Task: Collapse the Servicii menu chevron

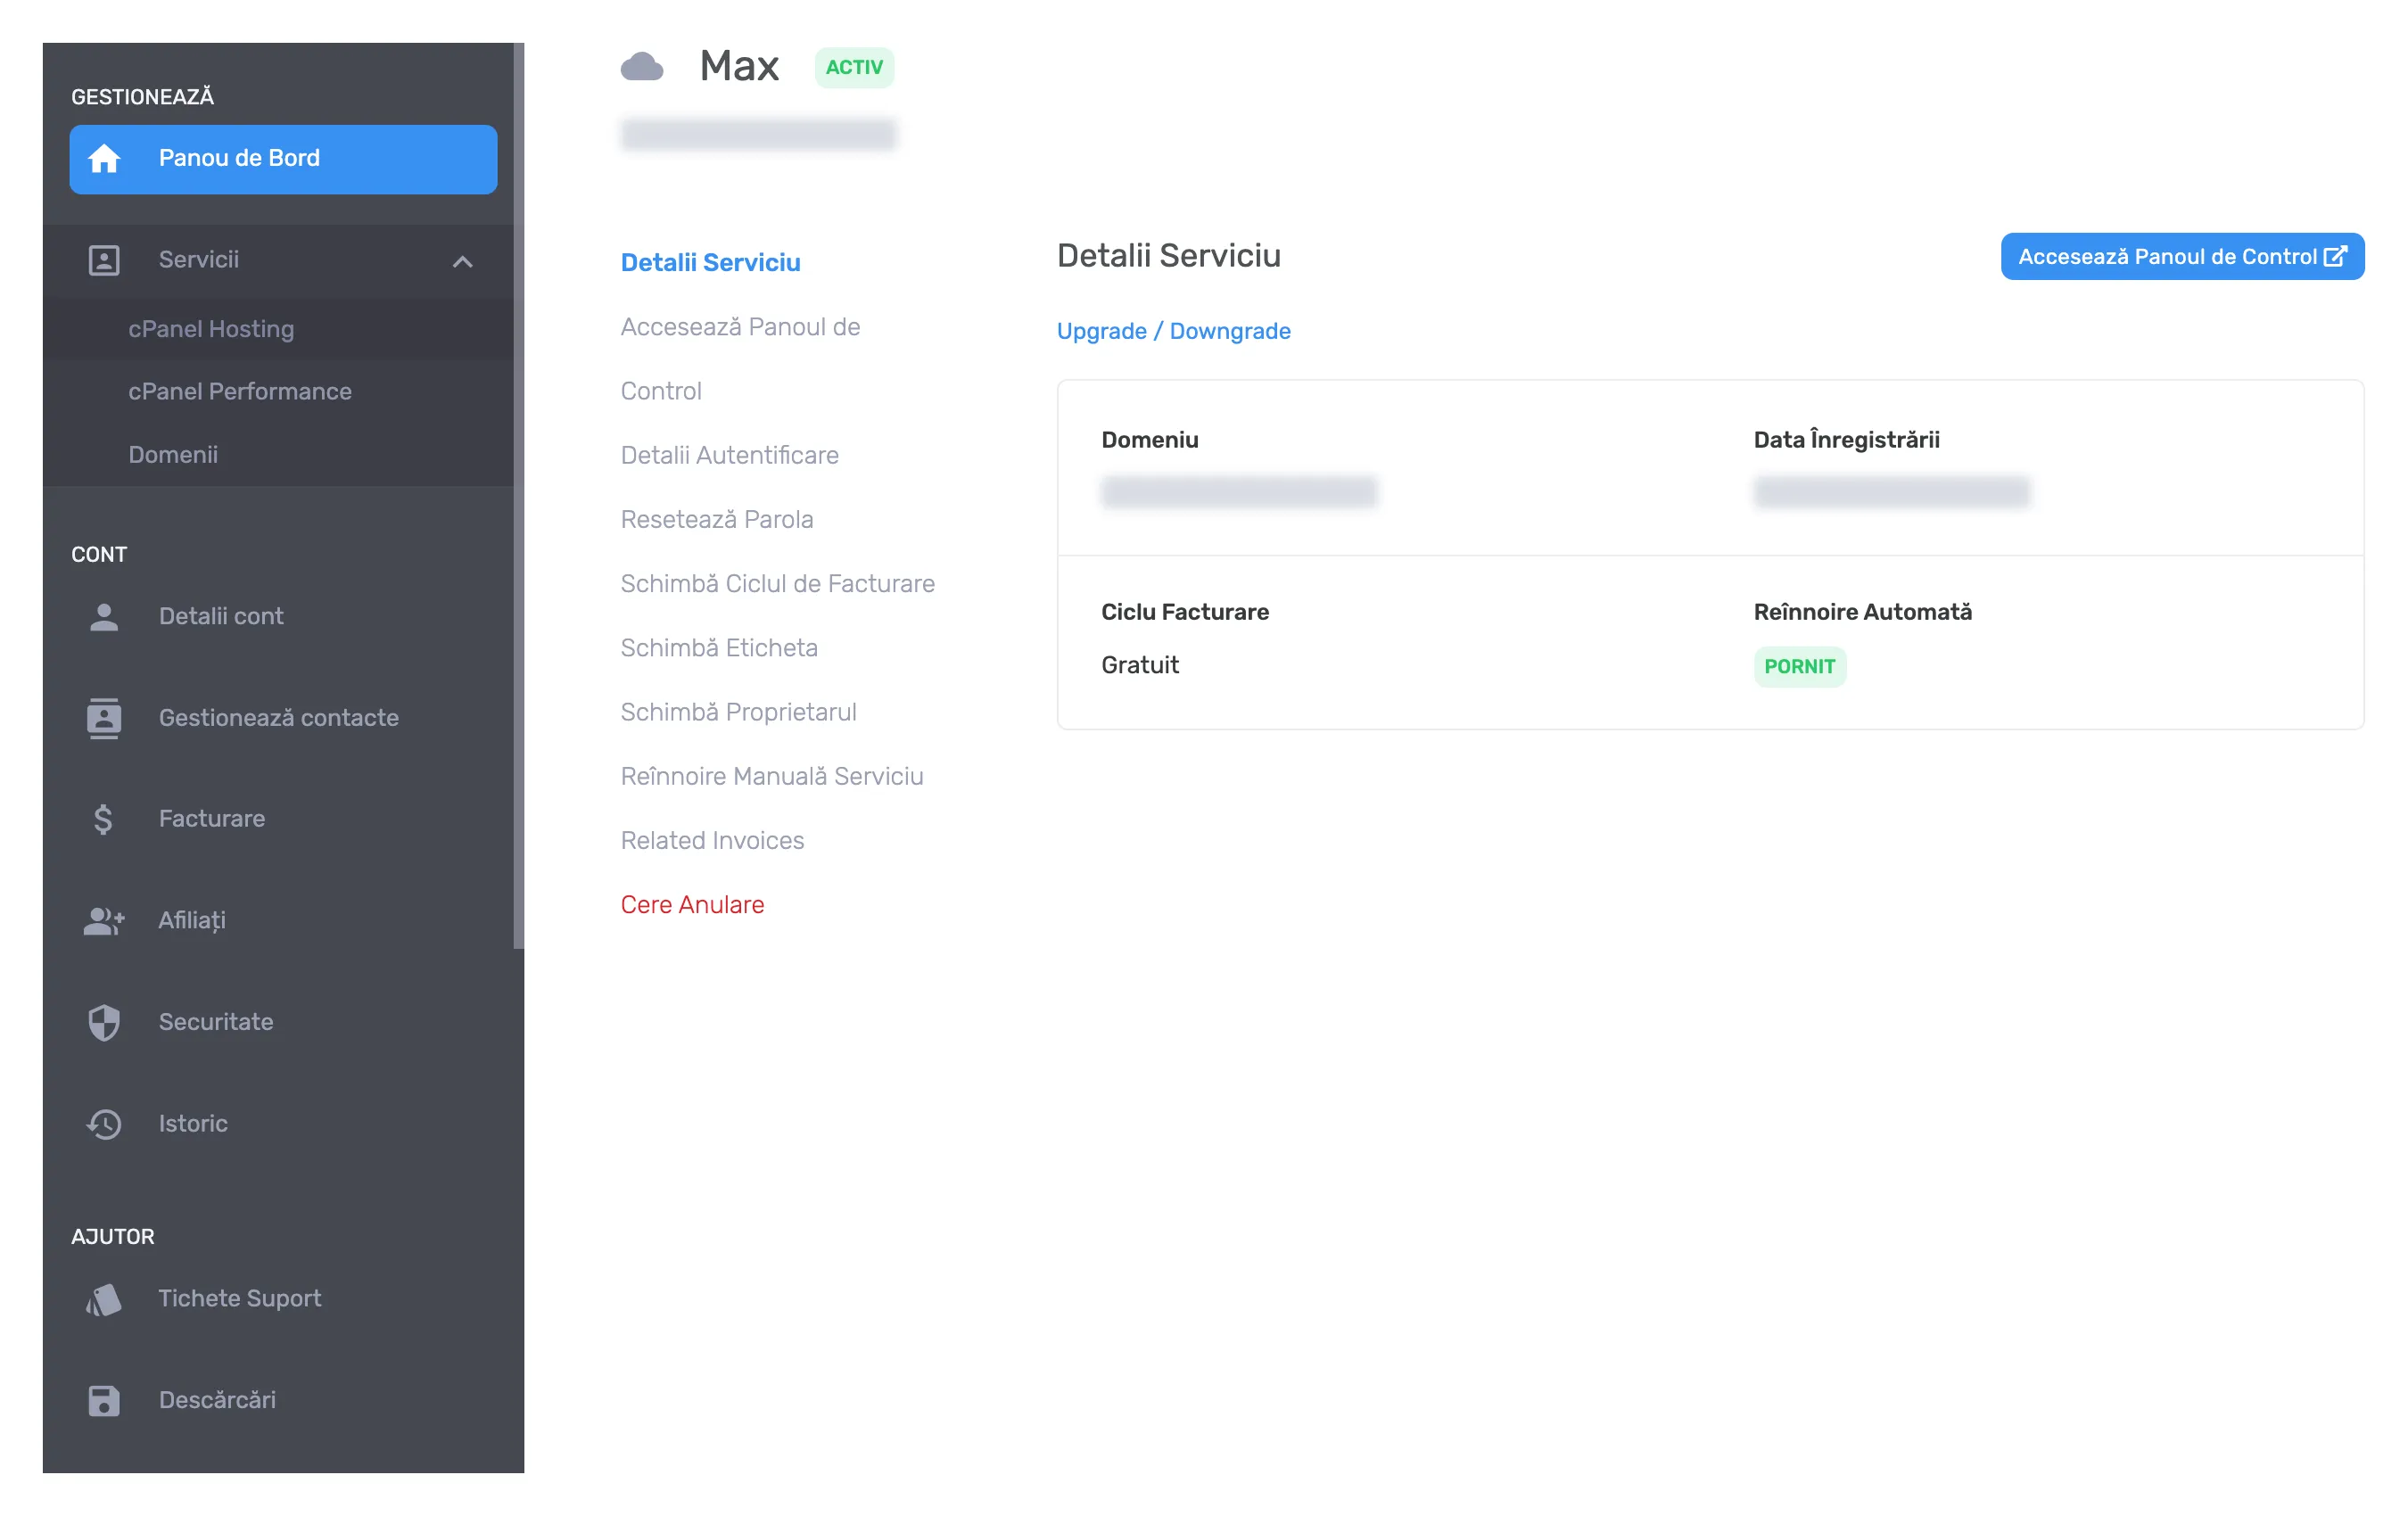Action: (x=462, y=262)
